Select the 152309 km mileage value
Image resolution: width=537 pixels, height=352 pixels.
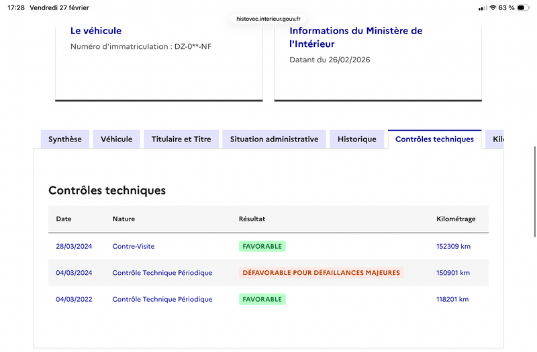tap(453, 246)
